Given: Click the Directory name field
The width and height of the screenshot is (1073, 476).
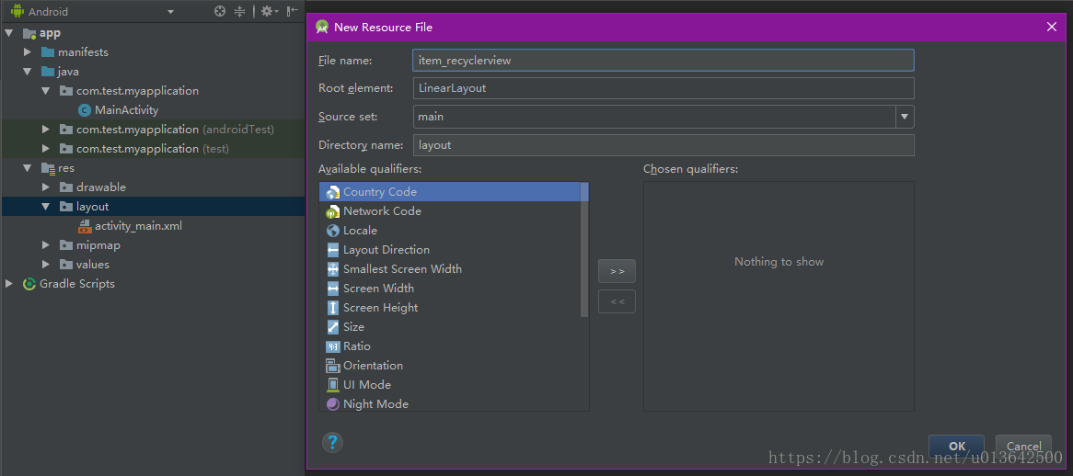Looking at the screenshot, I should pos(663,145).
